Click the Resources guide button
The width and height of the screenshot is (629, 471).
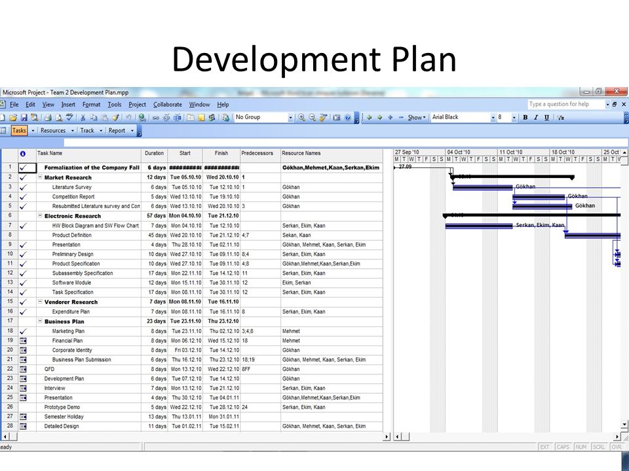53,131
